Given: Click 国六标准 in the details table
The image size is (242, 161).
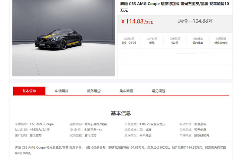Looking at the screenshot, I should (146, 130).
